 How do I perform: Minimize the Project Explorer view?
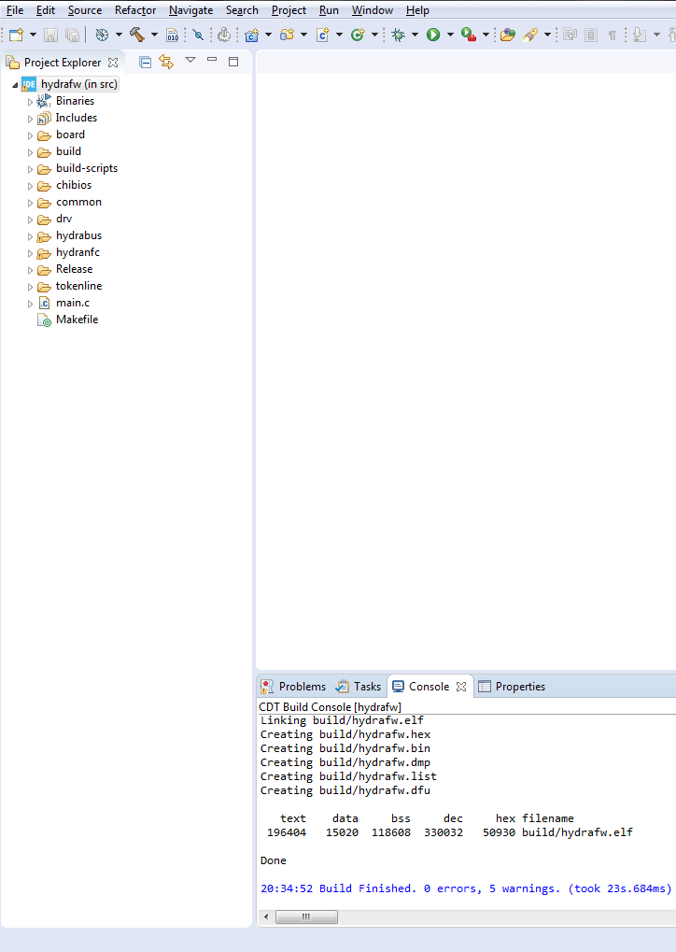[212, 60]
